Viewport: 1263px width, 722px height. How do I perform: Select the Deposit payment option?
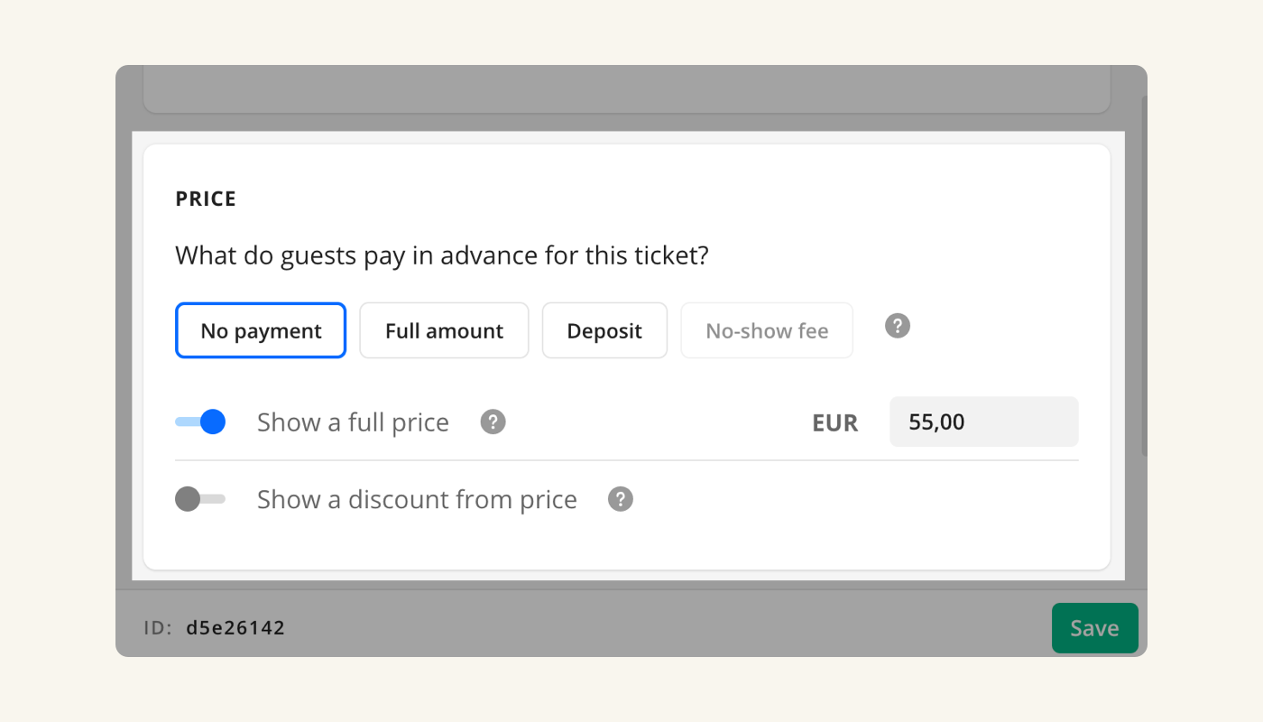pos(604,330)
